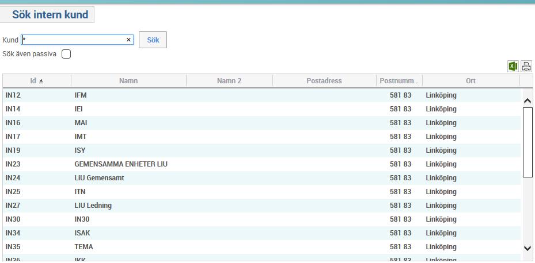
Task: Click the IMT name cell
Action: 81,137
